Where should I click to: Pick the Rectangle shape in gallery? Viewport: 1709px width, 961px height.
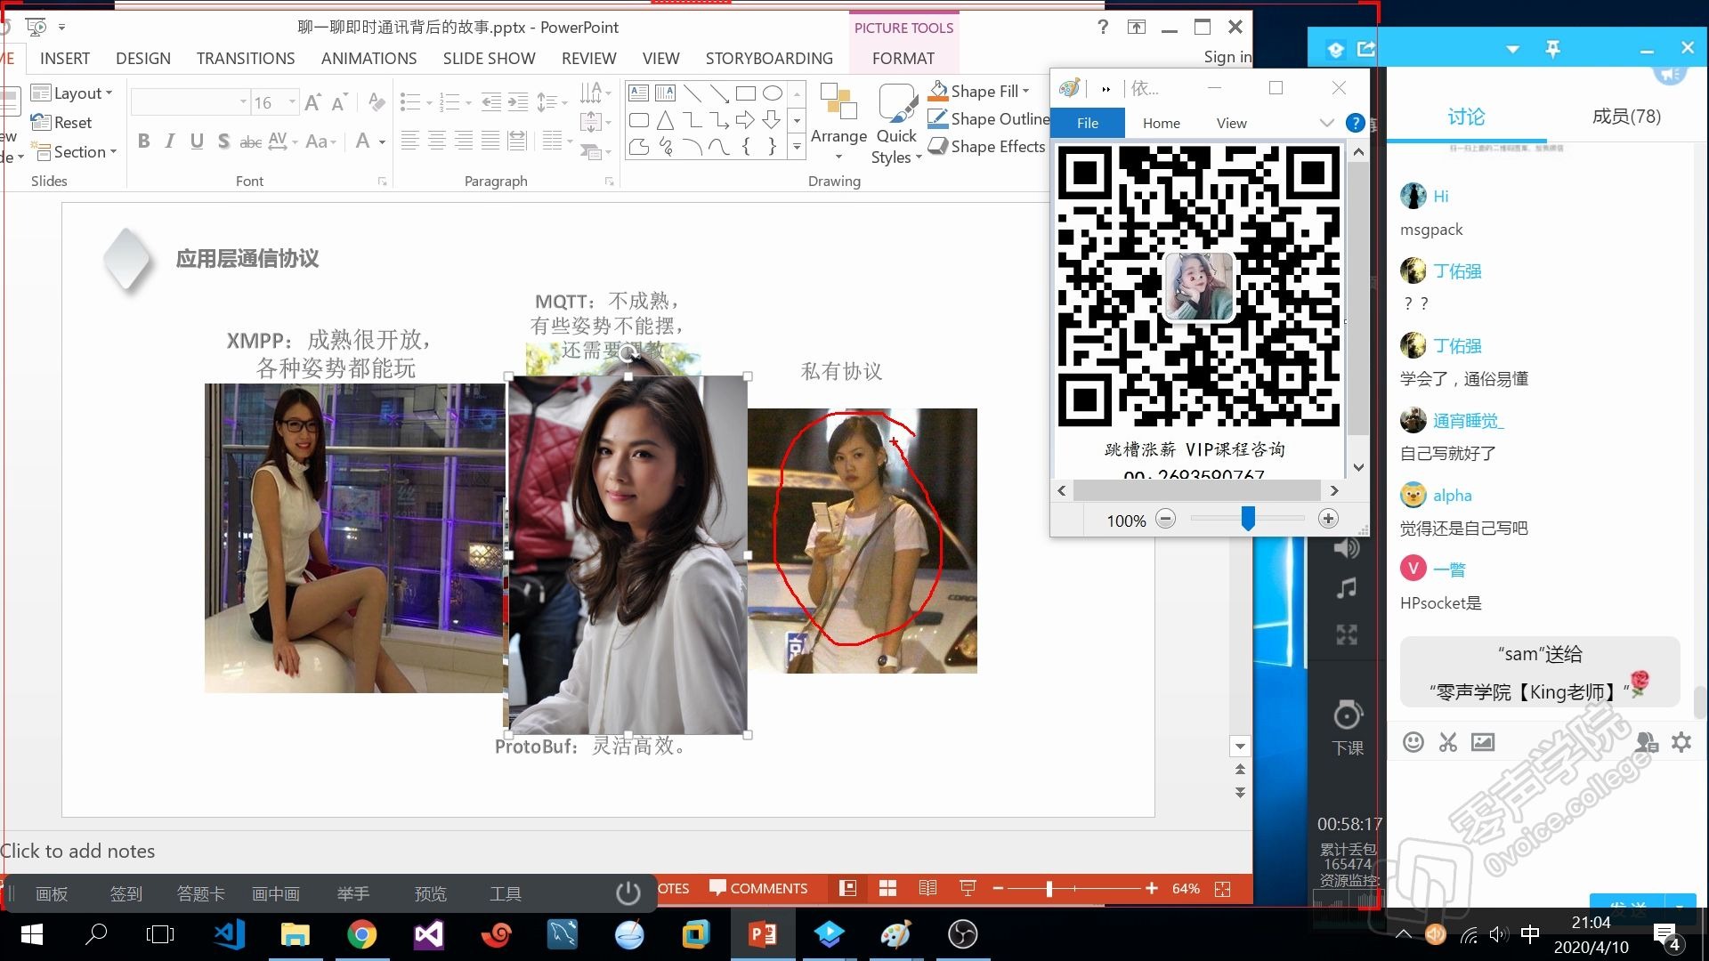coord(746,93)
